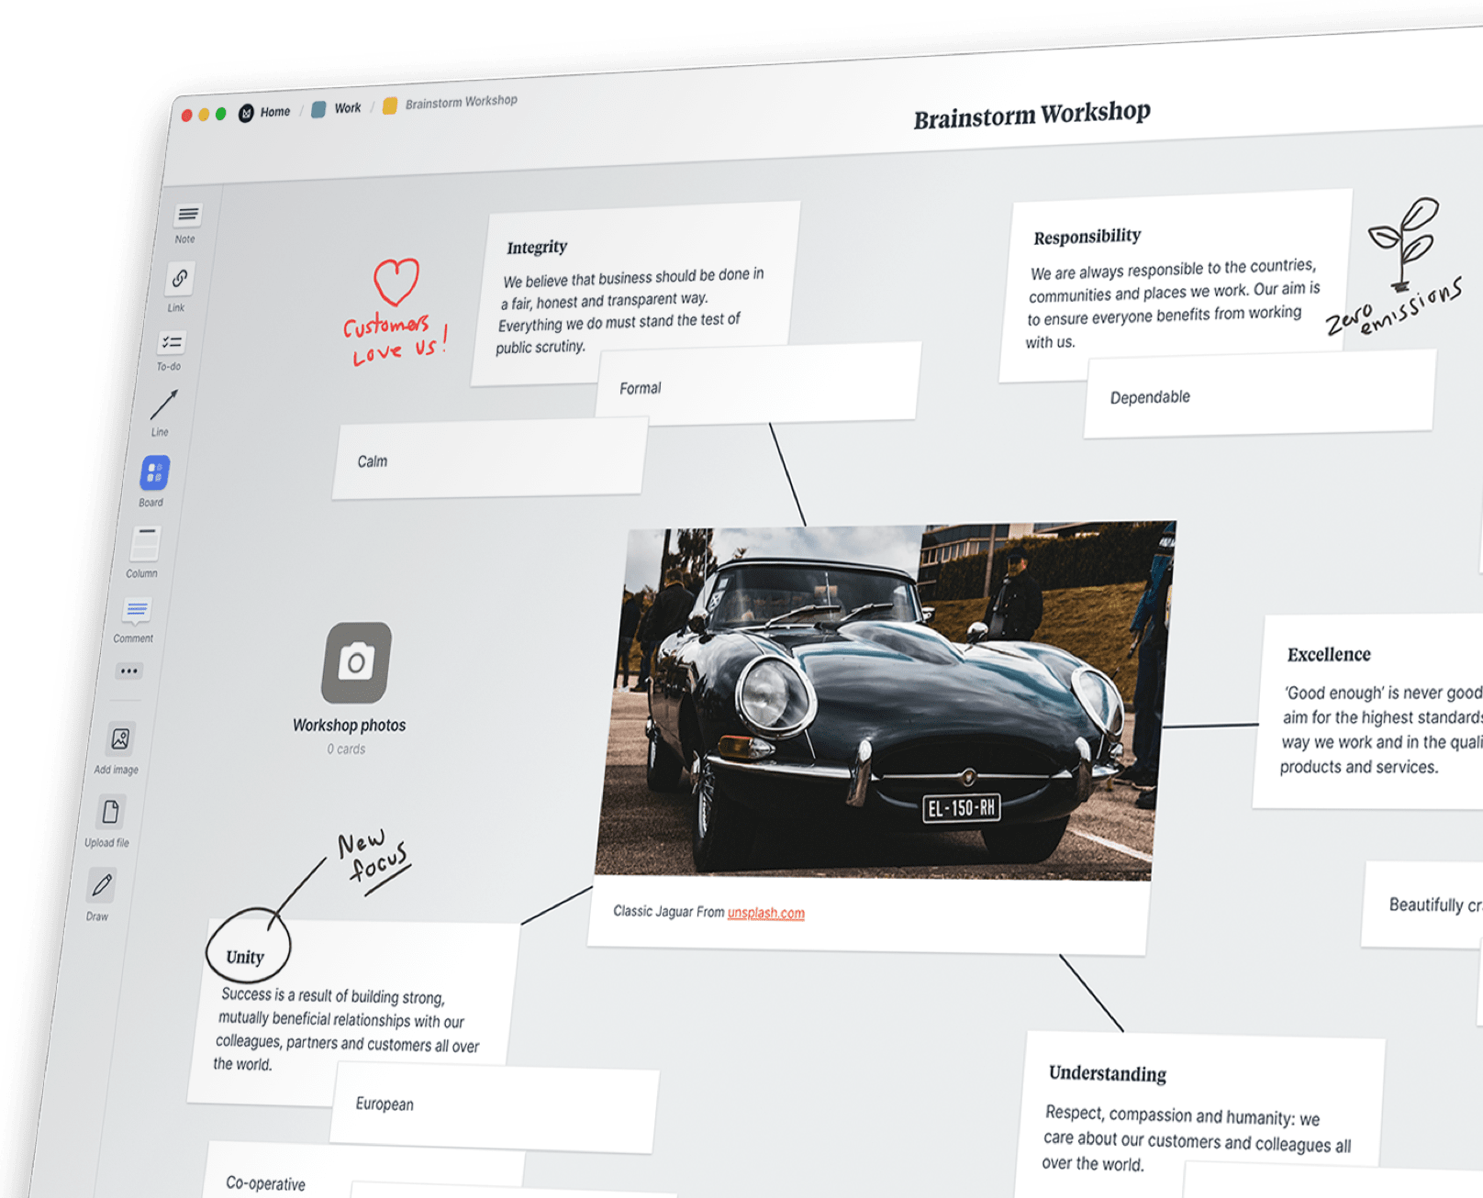Open the unsplash.com link
Screen dimensions: 1483x1198
(x=766, y=913)
